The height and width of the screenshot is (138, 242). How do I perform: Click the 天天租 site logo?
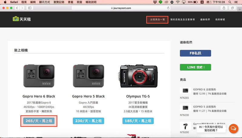click(22, 19)
